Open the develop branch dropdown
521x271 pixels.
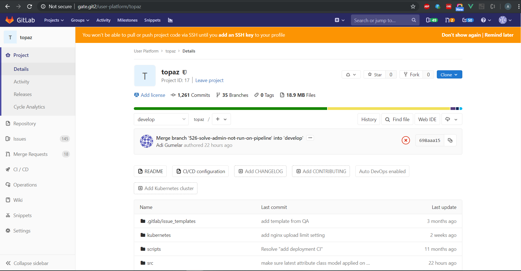pos(161,120)
